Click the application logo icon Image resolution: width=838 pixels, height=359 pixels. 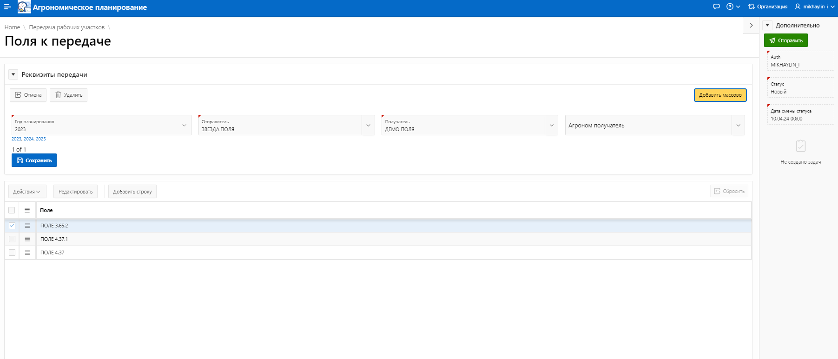pyautogui.click(x=24, y=7)
